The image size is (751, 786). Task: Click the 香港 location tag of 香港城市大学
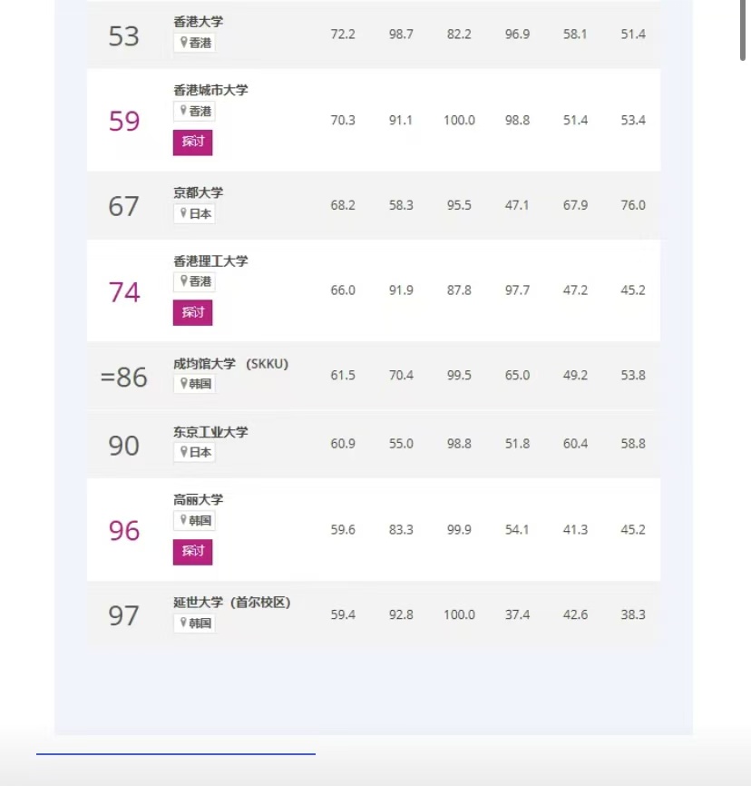195,111
